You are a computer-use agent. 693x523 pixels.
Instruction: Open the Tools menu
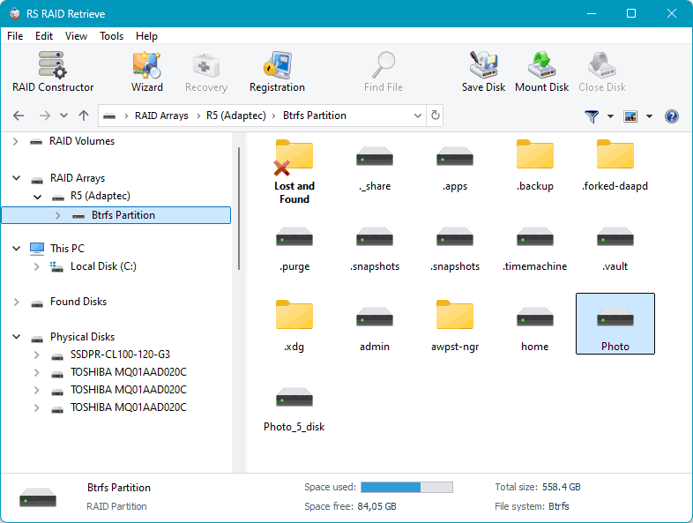(x=111, y=36)
